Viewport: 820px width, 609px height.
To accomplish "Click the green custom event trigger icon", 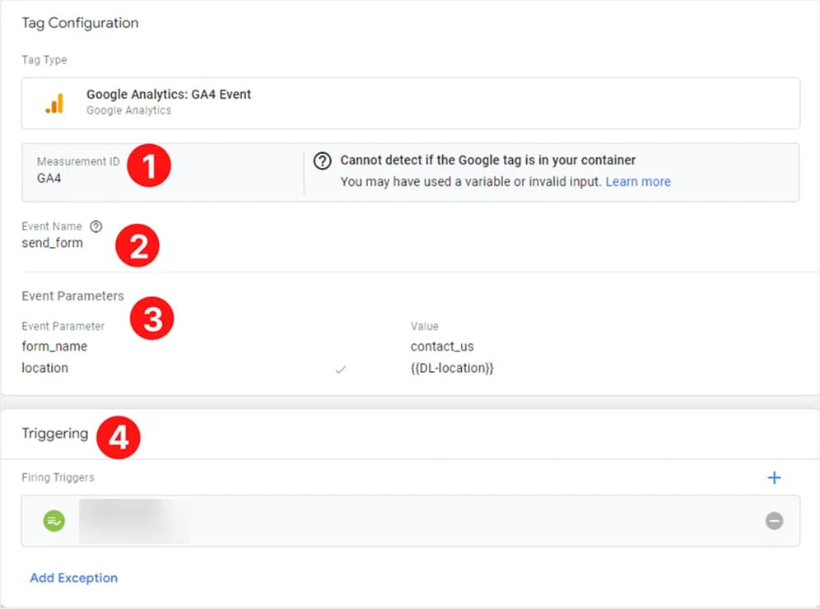I will click(54, 521).
